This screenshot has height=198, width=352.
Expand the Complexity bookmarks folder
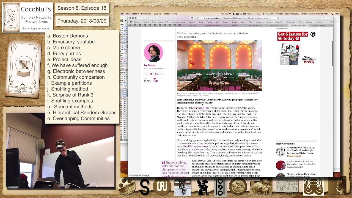(x=292, y=22)
